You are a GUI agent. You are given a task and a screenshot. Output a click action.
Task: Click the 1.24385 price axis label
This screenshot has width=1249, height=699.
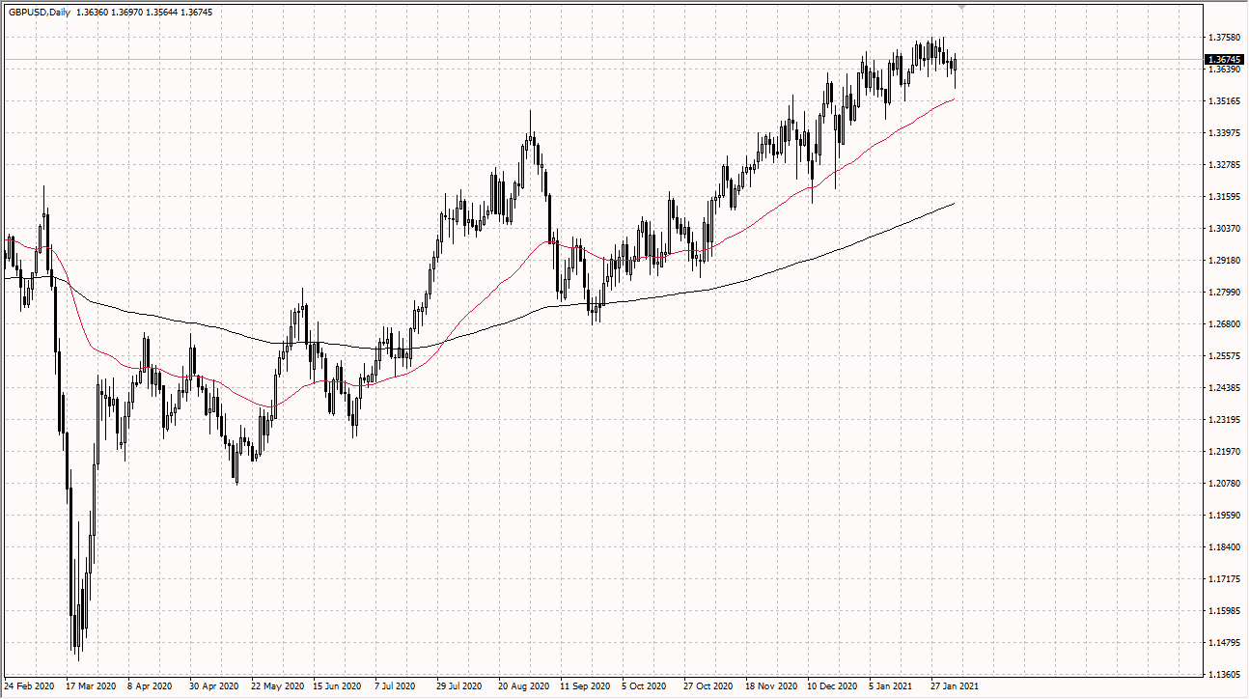point(1223,388)
